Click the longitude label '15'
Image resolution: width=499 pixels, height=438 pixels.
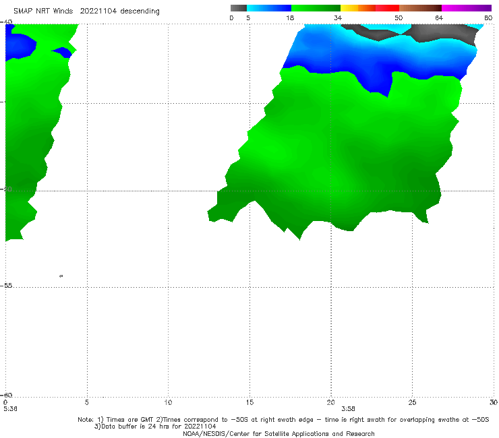tap(249, 402)
